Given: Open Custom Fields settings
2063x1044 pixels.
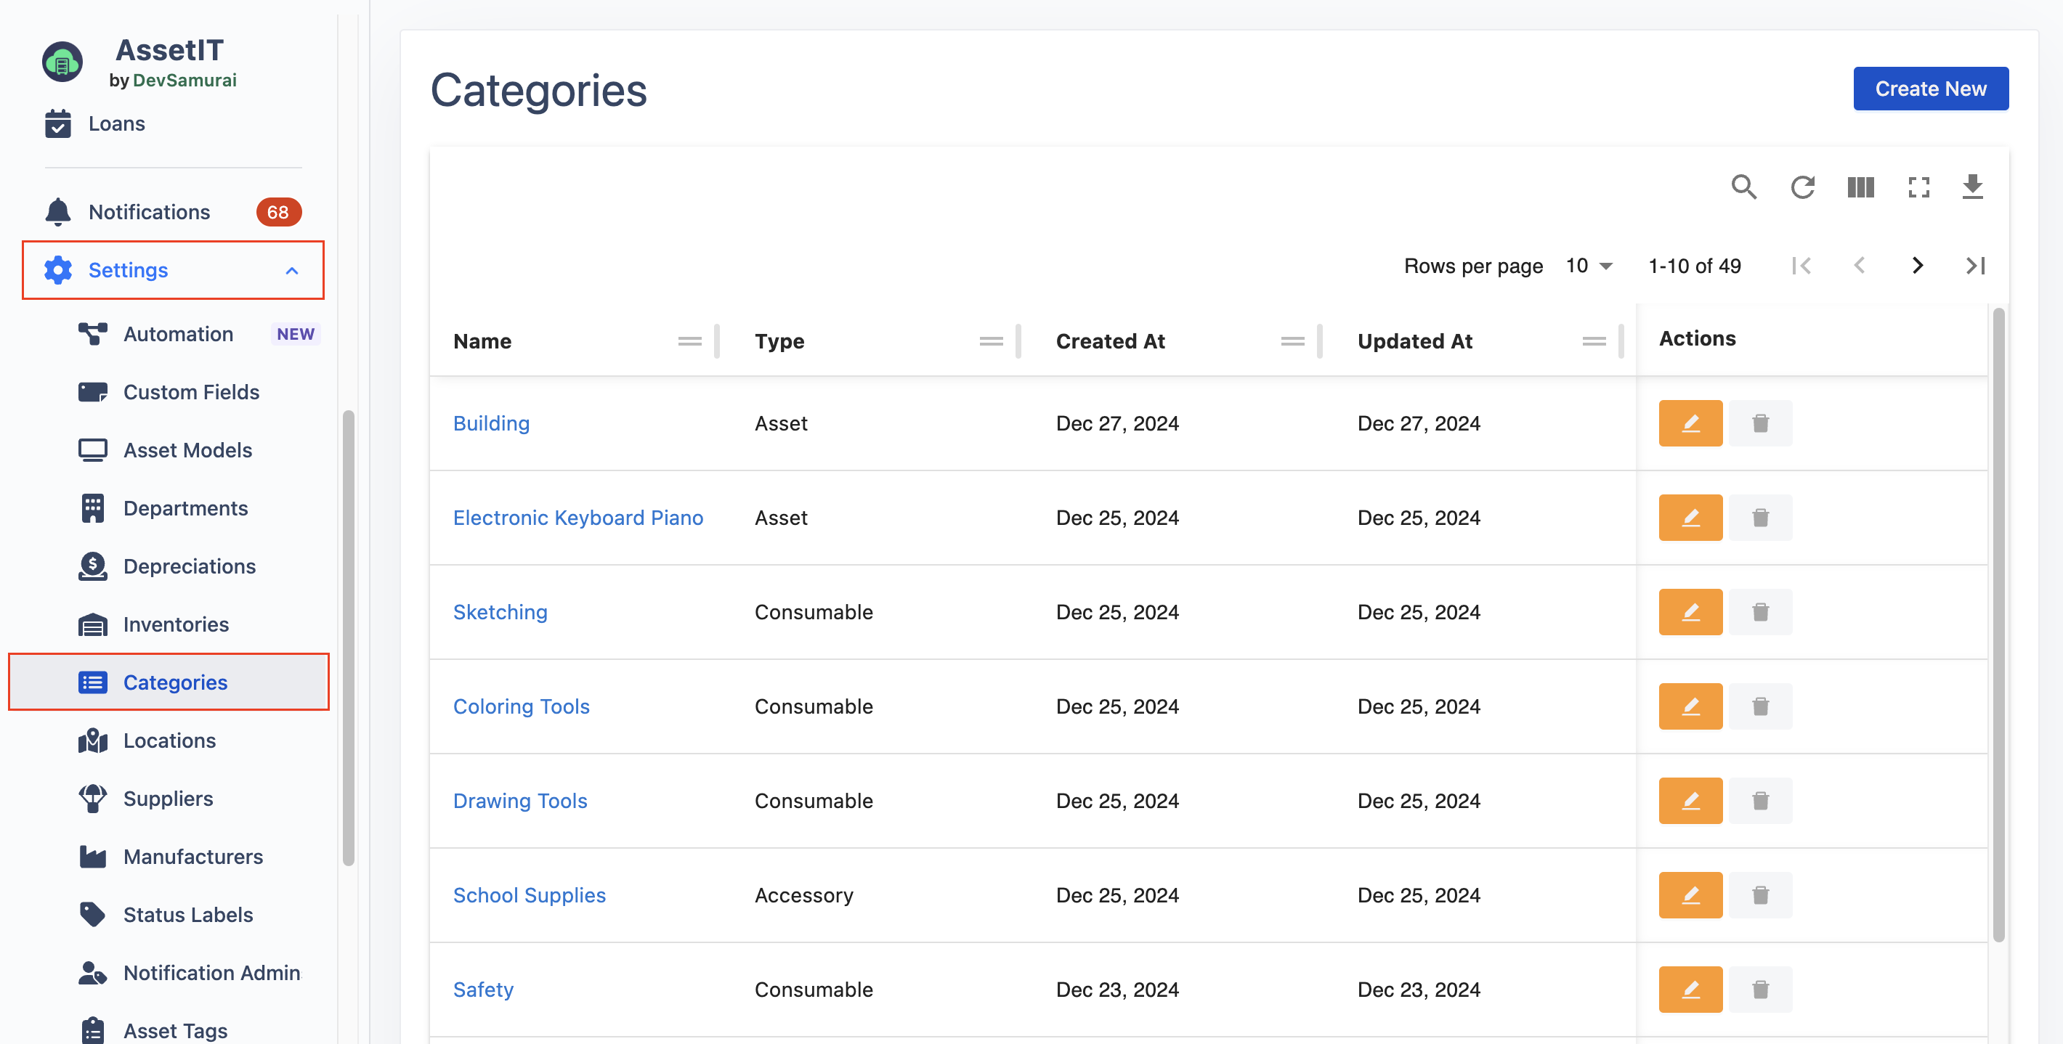Looking at the screenshot, I should point(190,392).
